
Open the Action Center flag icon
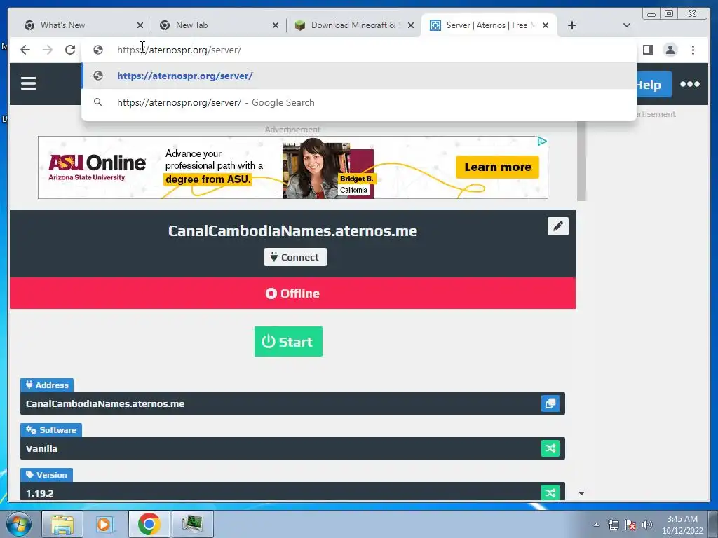[630, 525]
